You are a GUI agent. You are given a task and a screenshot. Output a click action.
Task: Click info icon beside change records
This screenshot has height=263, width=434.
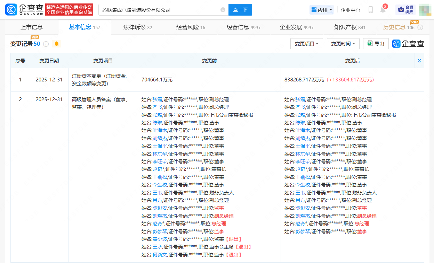(x=46, y=44)
